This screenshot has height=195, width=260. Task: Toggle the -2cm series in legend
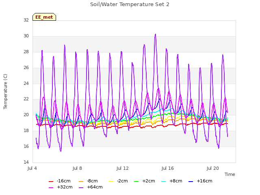118,181
